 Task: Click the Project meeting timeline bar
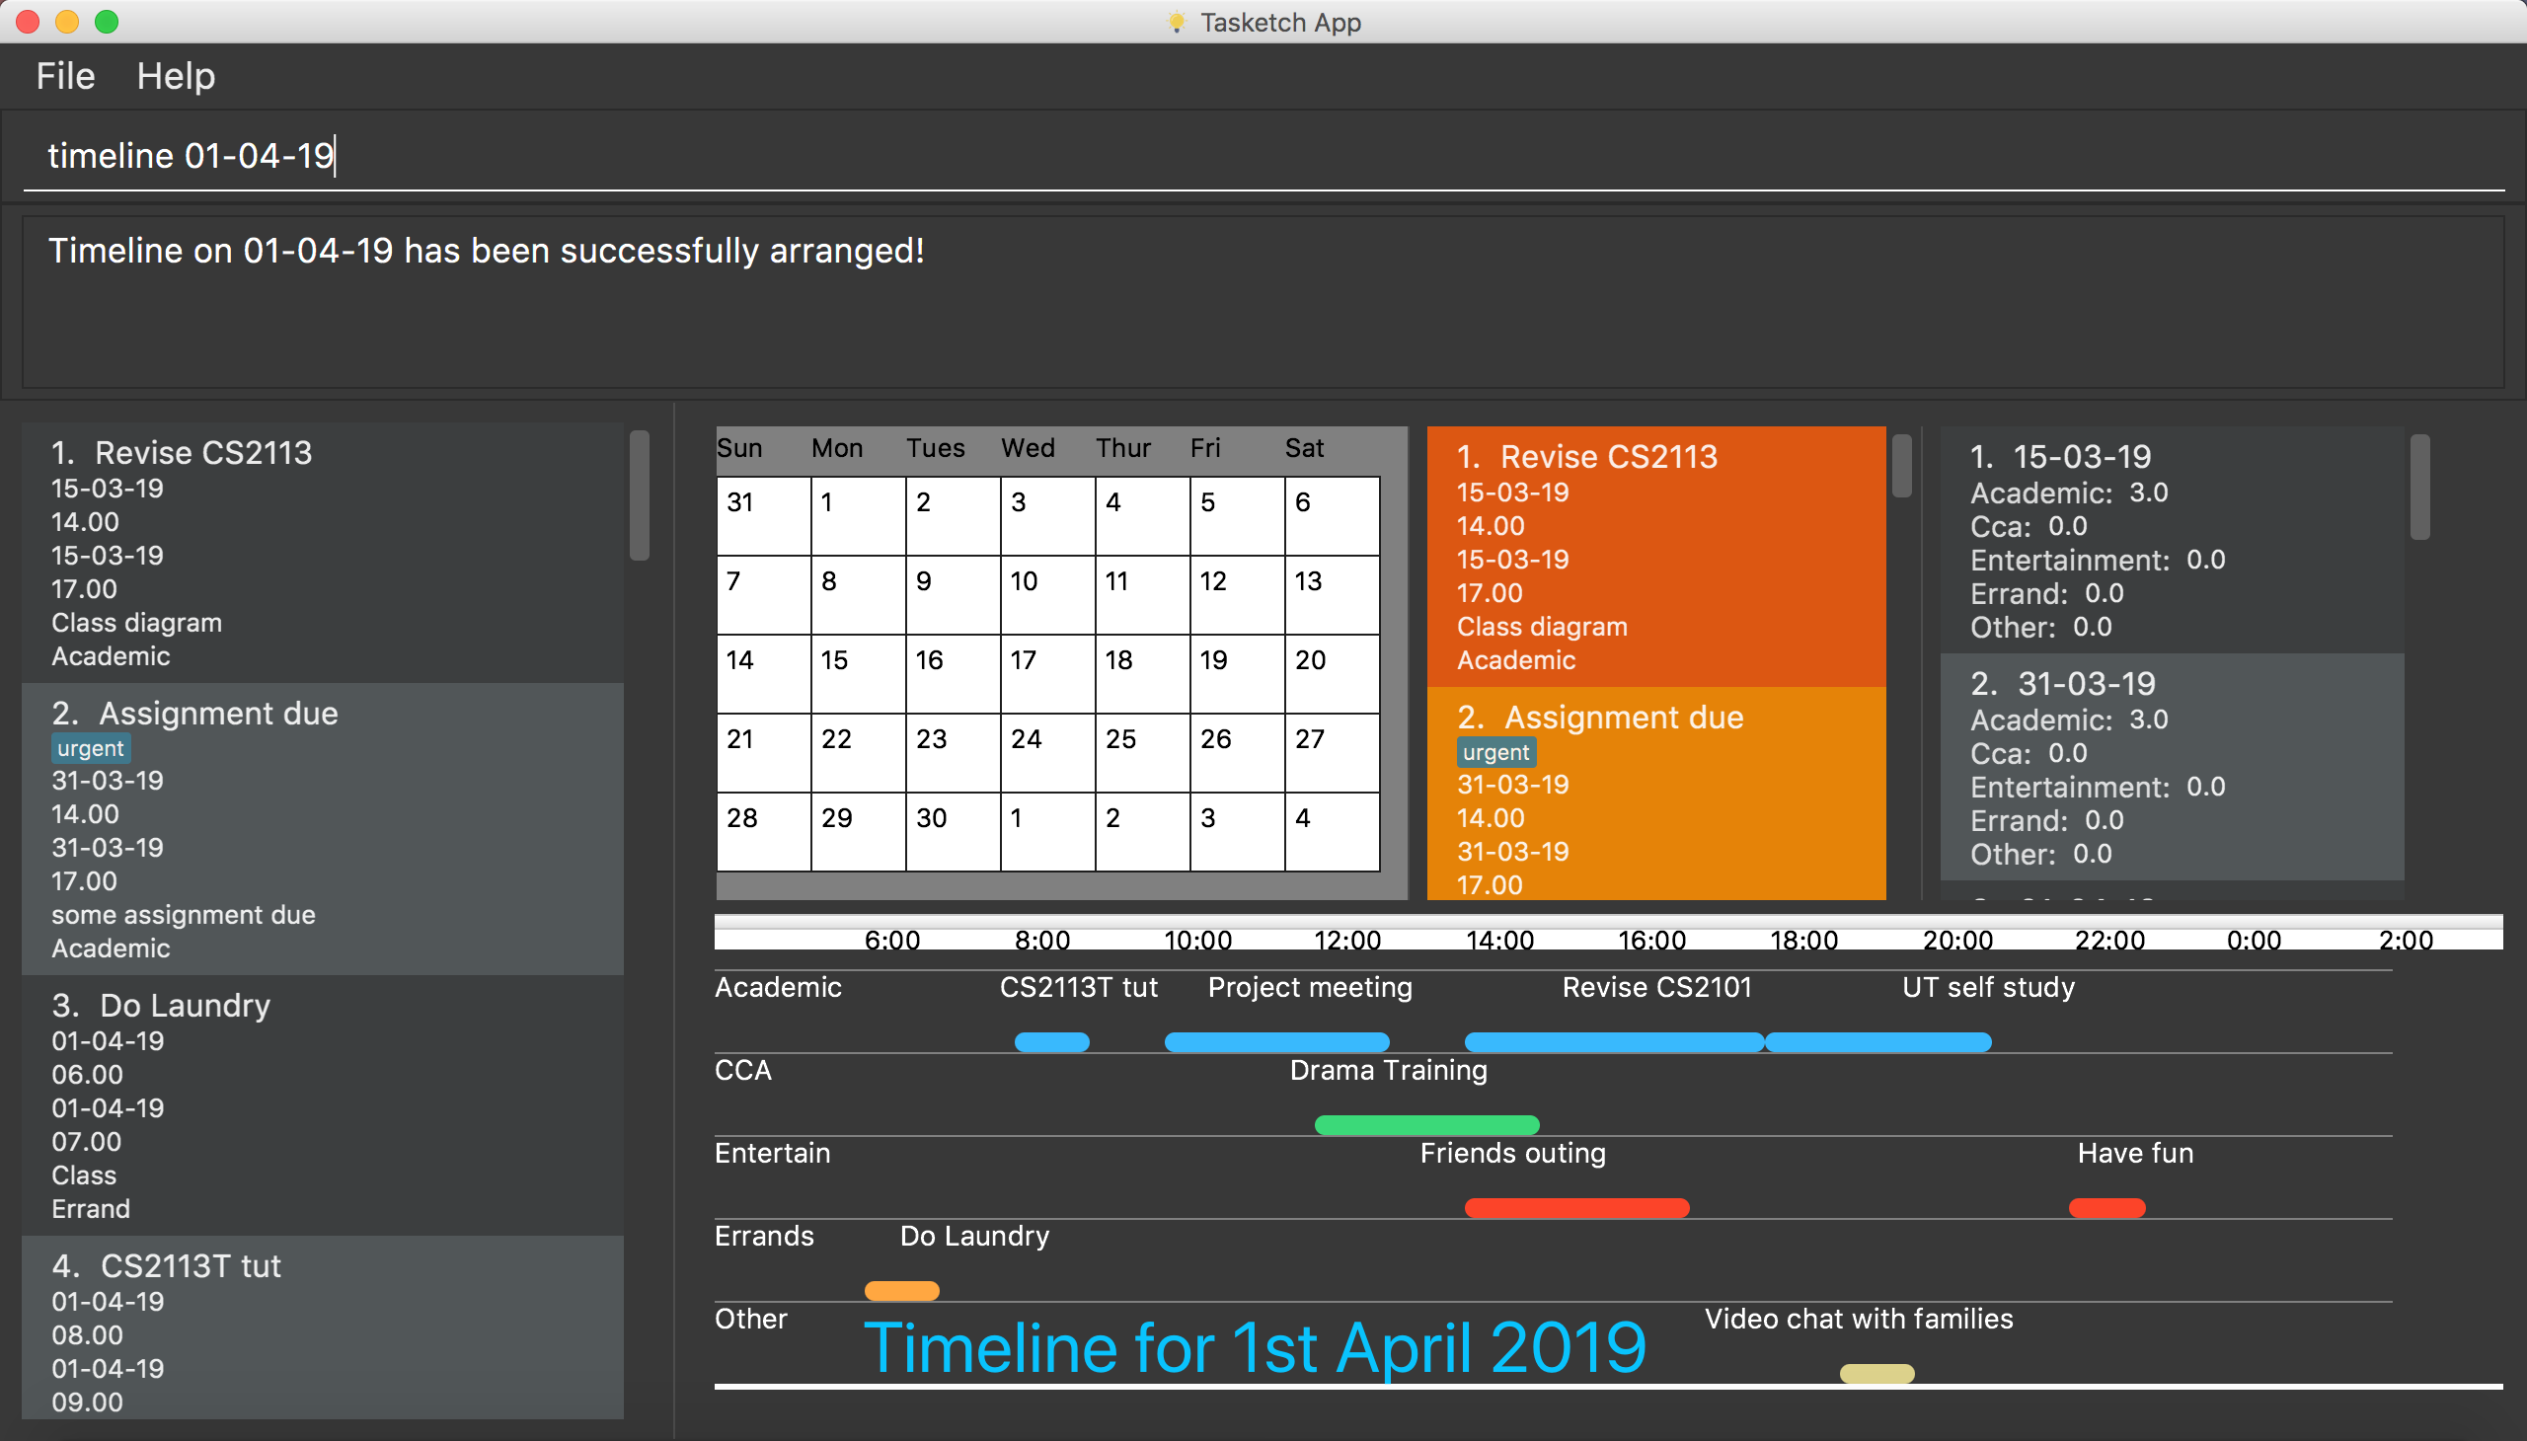(1277, 1042)
